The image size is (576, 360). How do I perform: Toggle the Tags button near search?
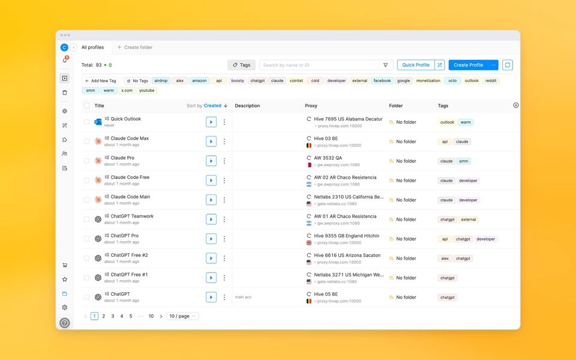pos(241,65)
